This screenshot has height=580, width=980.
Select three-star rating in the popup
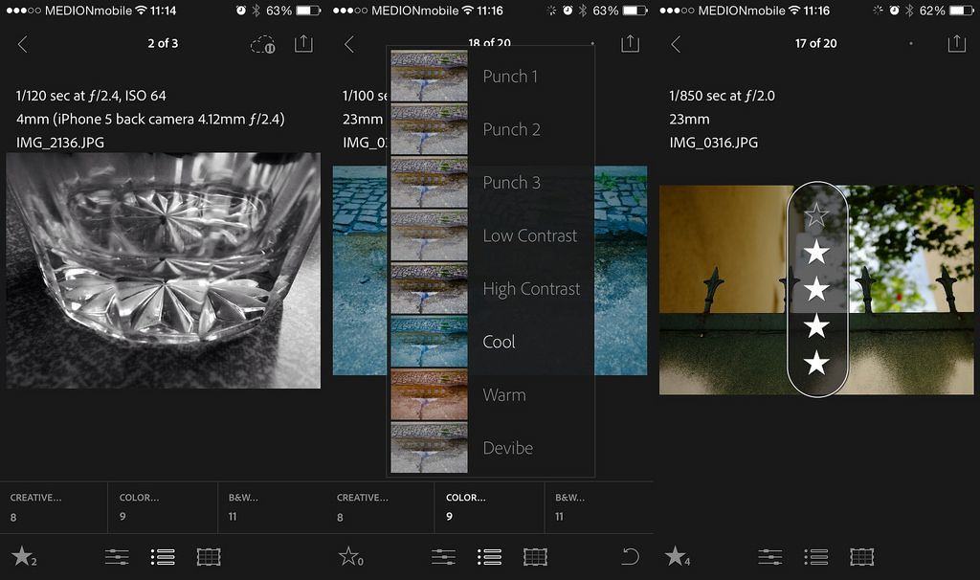816,289
